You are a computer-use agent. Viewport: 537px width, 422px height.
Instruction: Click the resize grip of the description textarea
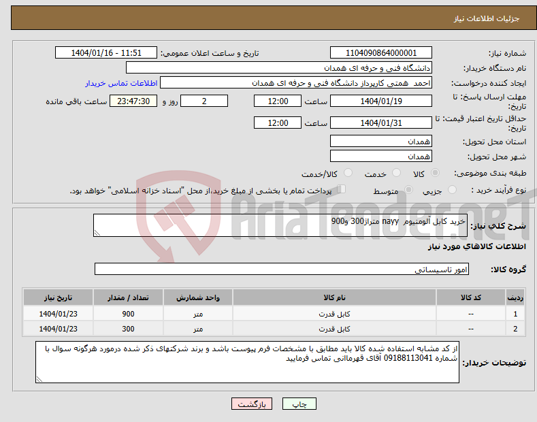click(x=97, y=233)
